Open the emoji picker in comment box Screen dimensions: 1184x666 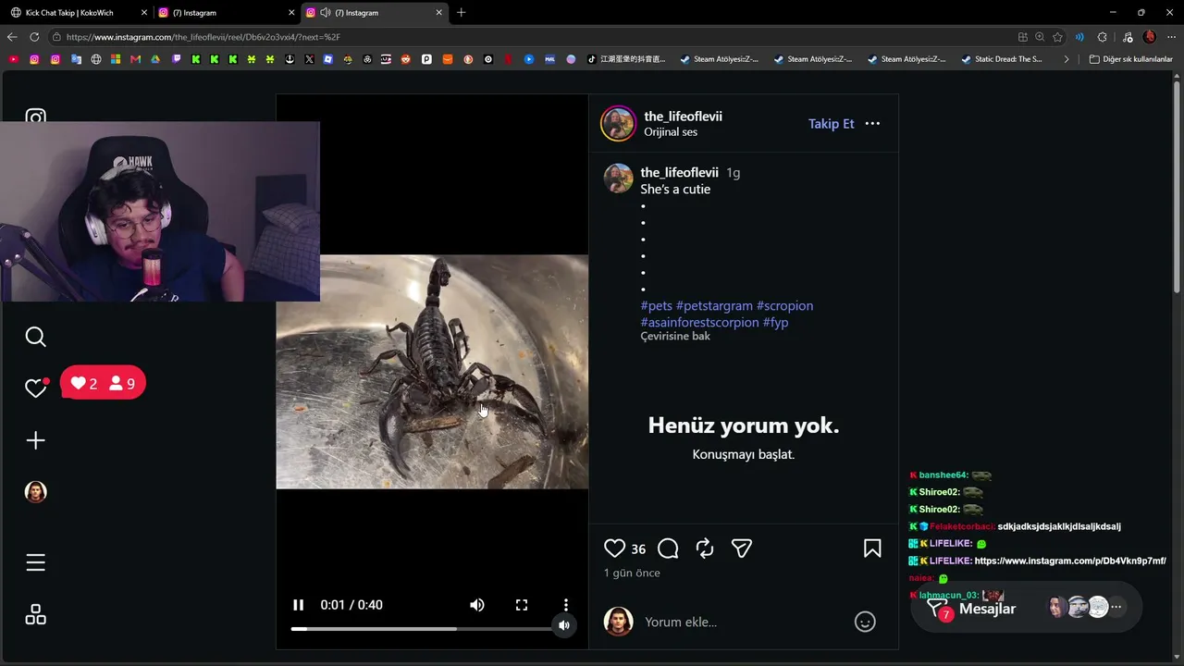865,622
